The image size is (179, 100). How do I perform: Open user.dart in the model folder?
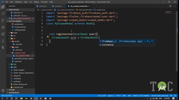(19, 44)
